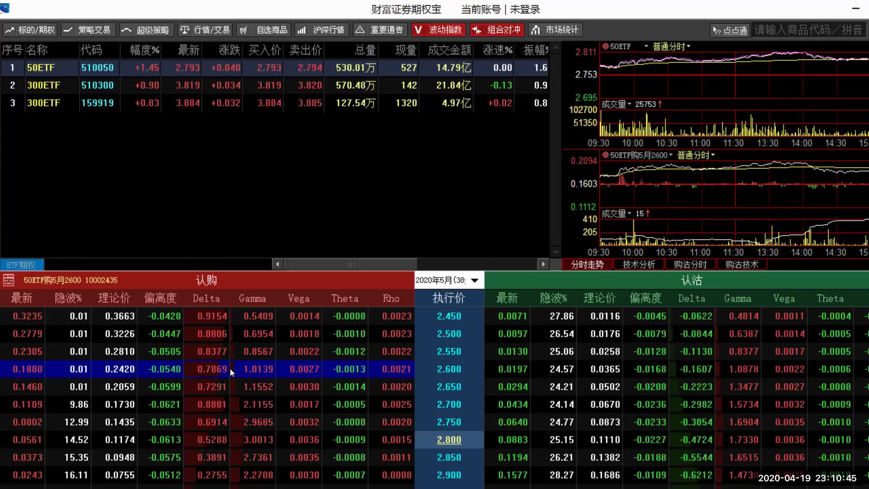Click the horizontal scrollbar right arrow
The height and width of the screenshot is (489, 869).
(543, 264)
